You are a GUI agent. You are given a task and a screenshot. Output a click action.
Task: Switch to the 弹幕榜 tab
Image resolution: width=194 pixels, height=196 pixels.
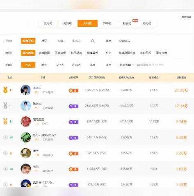(x=107, y=23)
